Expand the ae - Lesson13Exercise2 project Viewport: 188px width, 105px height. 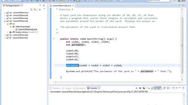[5, 35]
